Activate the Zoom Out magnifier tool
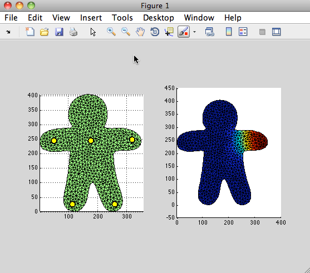This screenshot has height=273, width=310. pyautogui.click(x=126, y=32)
